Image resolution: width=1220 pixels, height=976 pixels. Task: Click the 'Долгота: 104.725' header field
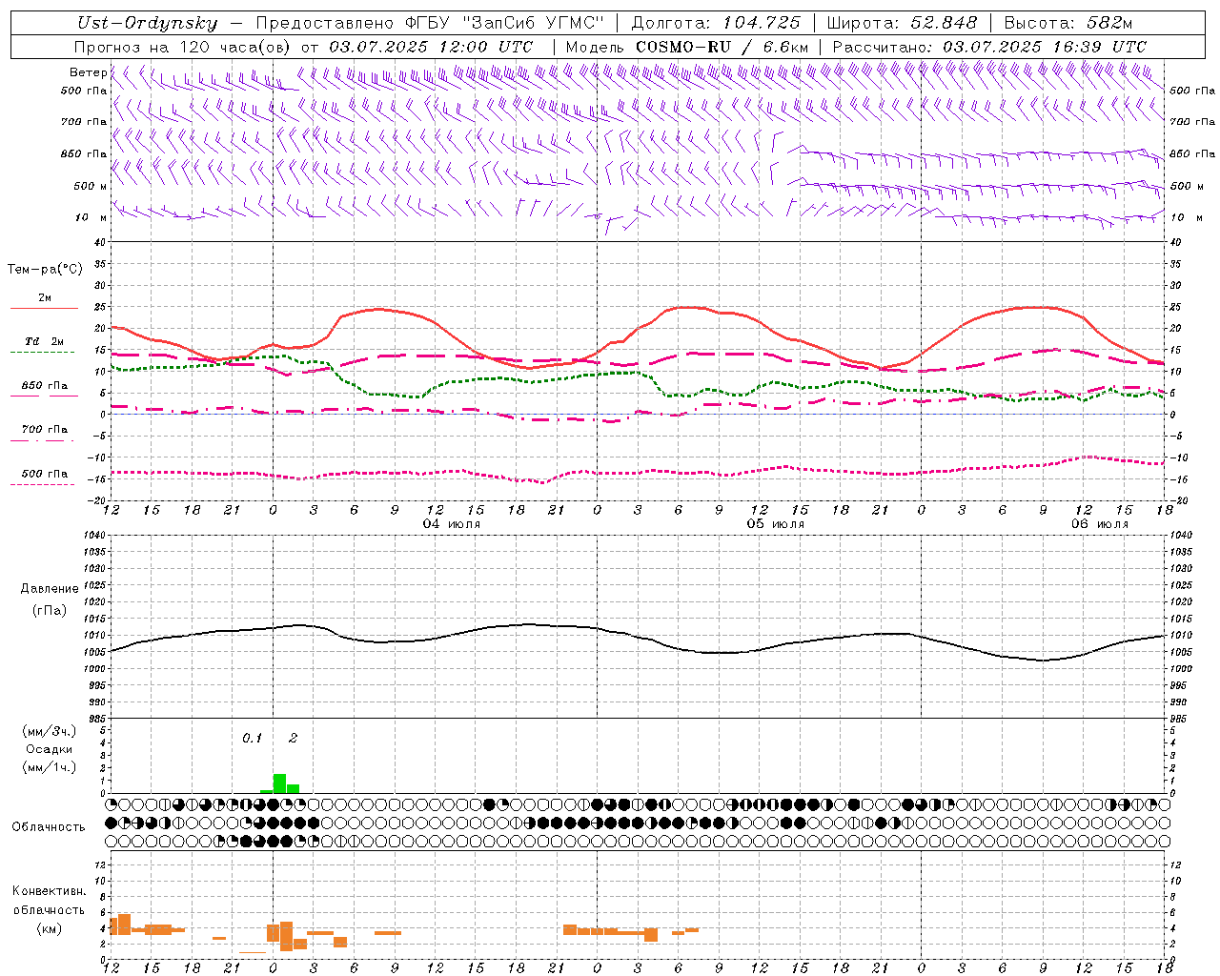(716, 24)
